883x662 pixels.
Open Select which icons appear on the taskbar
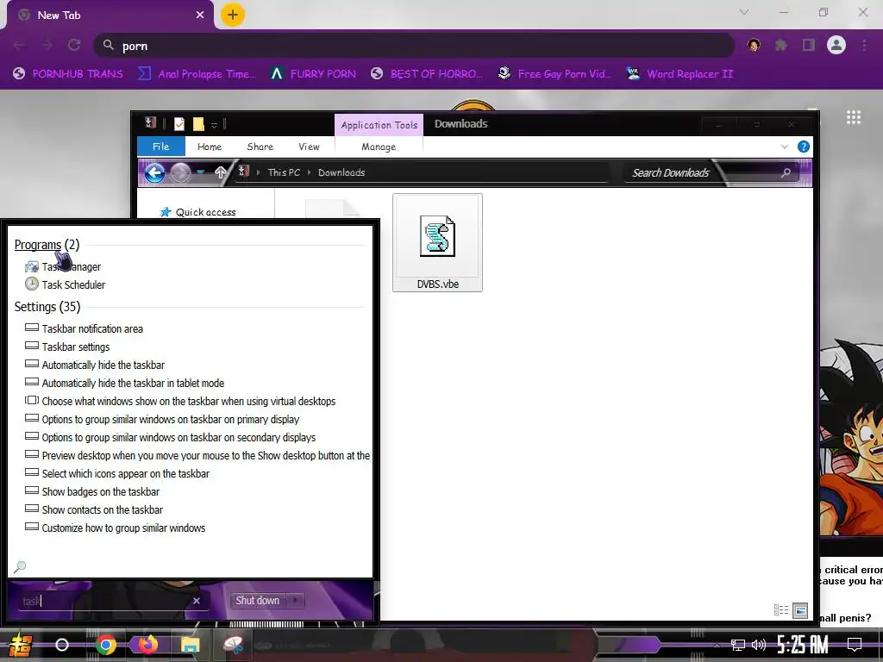pos(117,472)
